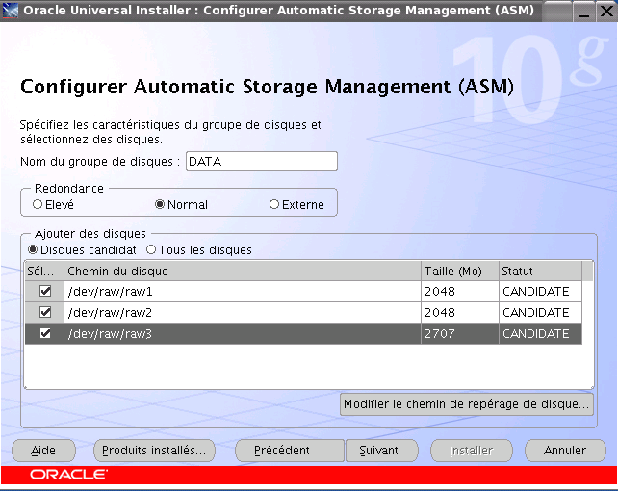This screenshot has width=618, height=492.
Task: Select the /dev/raw/raw3 path cell
Action: (x=243, y=333)
